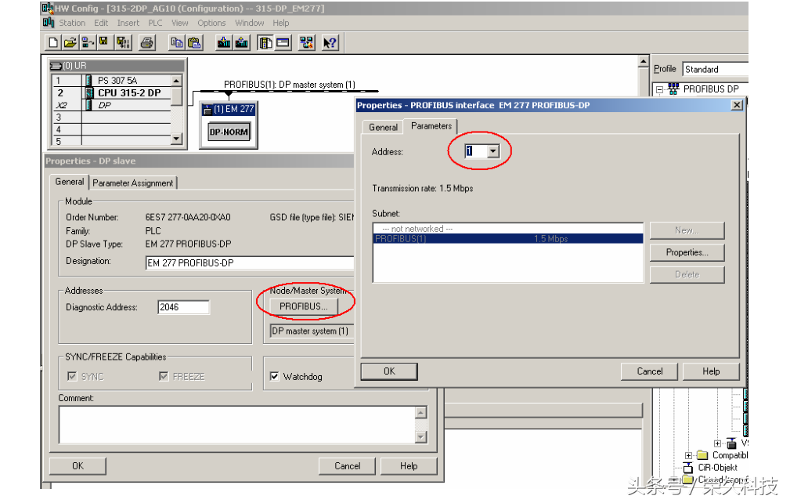Click the PROFIBUS... button
Image resolution: width=790 pixels, height=503 pixels.
(x=304, y=306)
